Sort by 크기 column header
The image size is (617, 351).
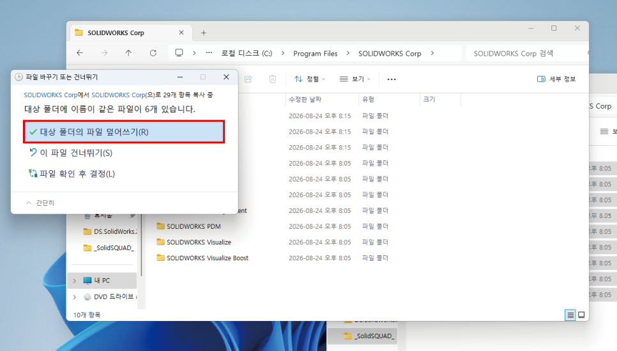tap(429, 99)
